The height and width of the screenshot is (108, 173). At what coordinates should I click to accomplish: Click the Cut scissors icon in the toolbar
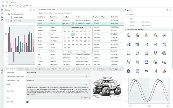17,5
